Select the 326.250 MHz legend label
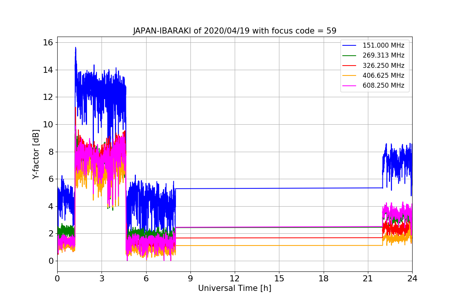 coord(383,66)
